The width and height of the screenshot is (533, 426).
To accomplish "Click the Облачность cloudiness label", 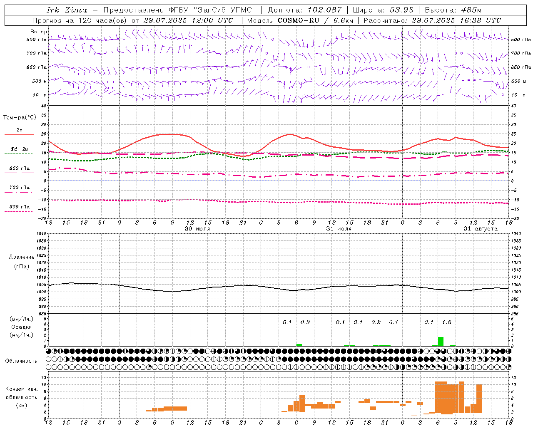I will coord(21,361).
